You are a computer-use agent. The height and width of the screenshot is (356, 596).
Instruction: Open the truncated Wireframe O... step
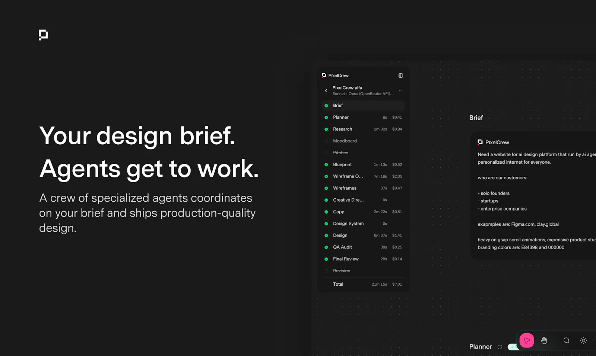click(363, 176)
